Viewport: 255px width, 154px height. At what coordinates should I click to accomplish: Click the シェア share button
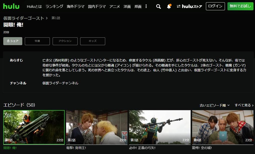click(x=13, y=41)
